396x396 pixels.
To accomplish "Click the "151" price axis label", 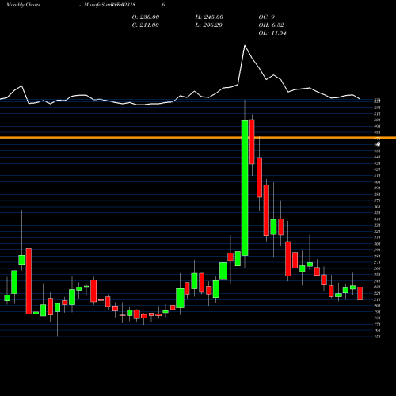I will 377,337.
